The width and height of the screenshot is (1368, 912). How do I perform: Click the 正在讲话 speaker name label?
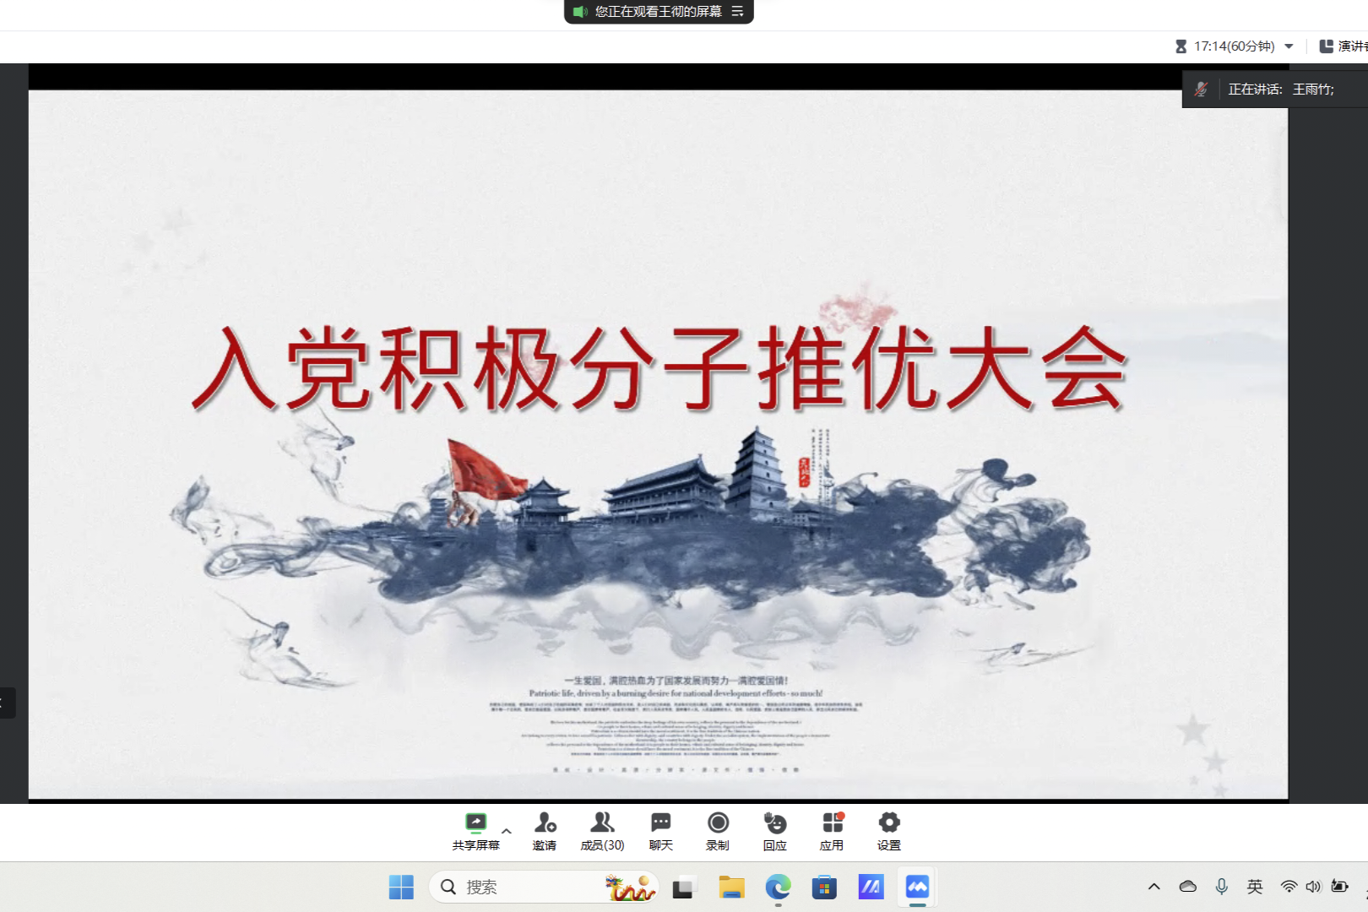click(x=1281, y=90)
